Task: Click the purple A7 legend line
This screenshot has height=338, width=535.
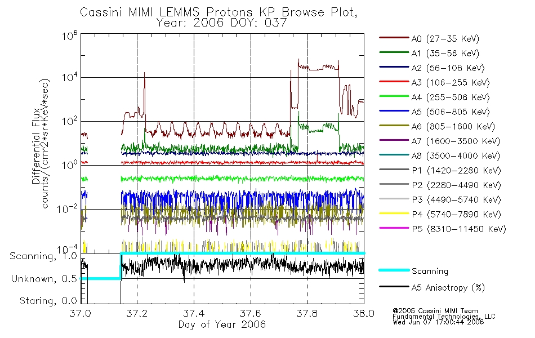Action: click(x=394, y=140)
